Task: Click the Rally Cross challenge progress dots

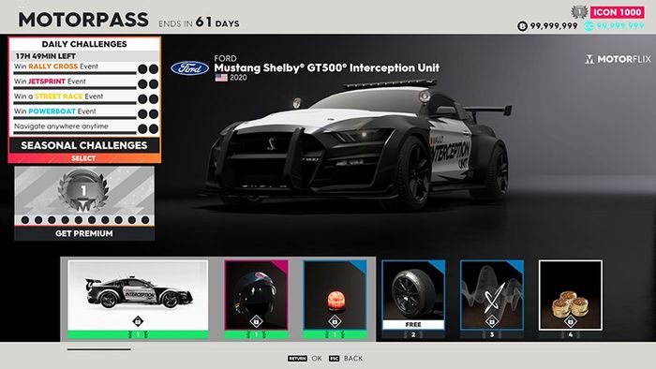Action: point(148,69)
